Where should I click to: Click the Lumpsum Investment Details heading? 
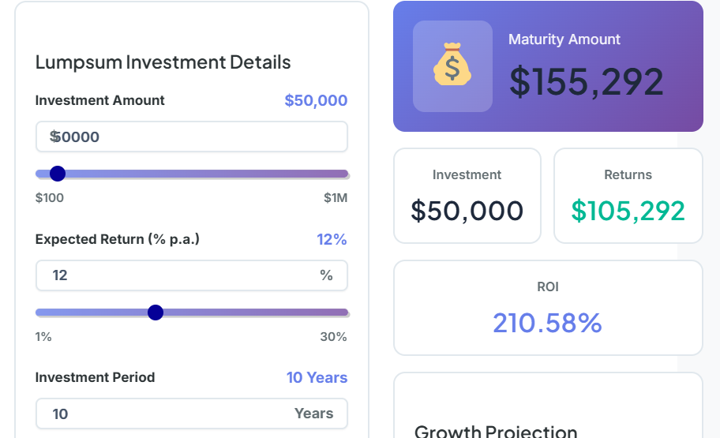click(163, 62)
